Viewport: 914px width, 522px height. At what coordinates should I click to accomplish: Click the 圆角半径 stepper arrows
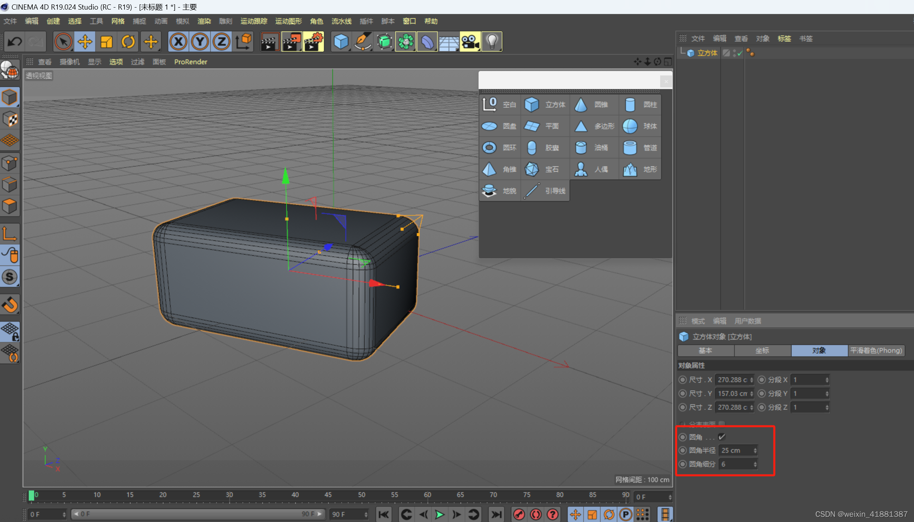click(x=755, y=451)
